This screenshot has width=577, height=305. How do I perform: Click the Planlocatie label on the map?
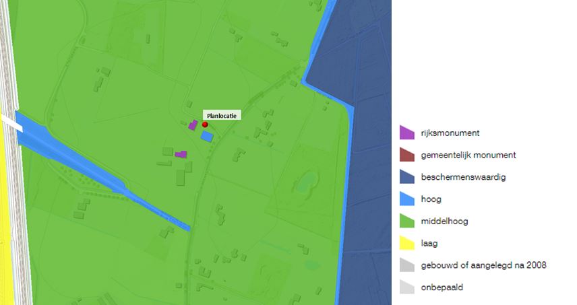tap(222, 115)
